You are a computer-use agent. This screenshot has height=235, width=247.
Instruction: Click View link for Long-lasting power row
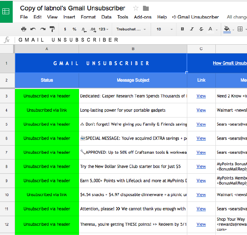[201, 110]
